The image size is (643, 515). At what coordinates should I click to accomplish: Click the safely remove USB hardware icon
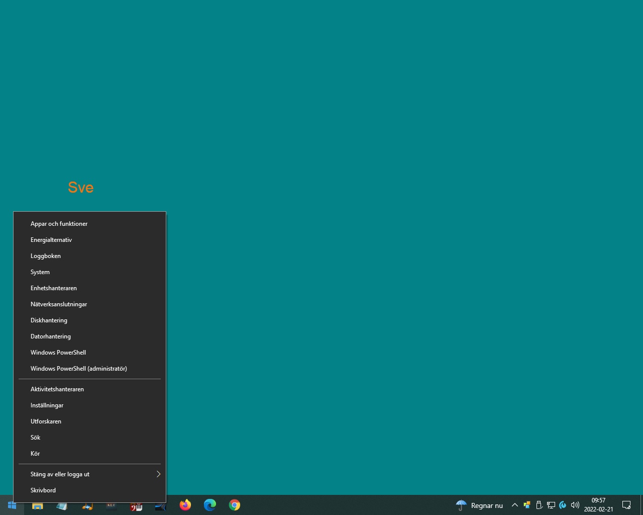pos(539,505)
